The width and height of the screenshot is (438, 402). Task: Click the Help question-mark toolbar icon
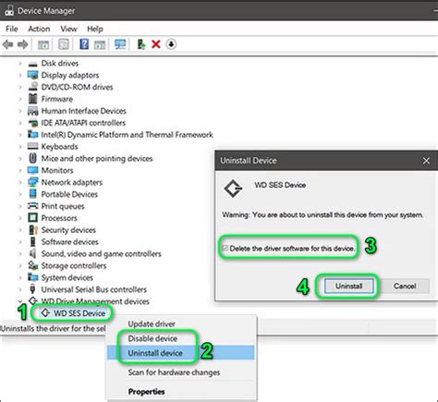pos(84,44)
